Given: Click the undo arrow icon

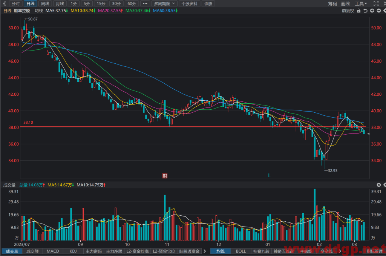Looking at the screenshot, I should click(365, 11).
